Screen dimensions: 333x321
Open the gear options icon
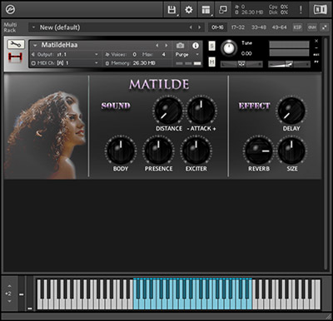pos(189,10)
